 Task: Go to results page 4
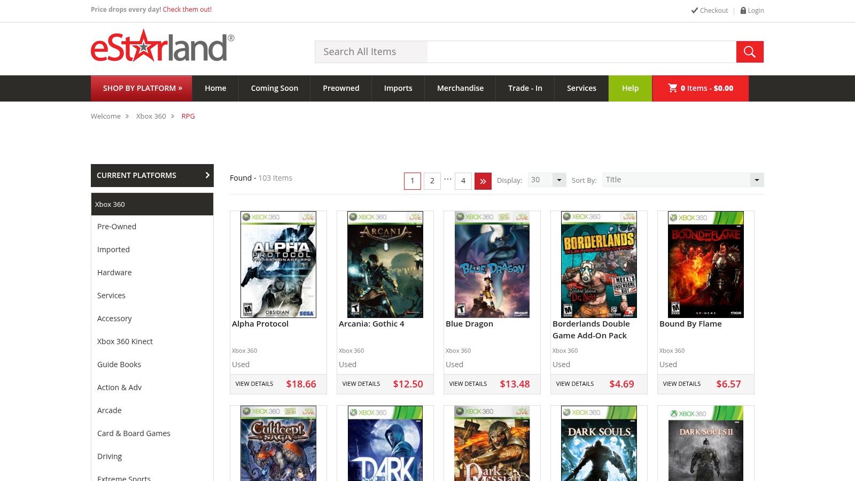[463, 181]
